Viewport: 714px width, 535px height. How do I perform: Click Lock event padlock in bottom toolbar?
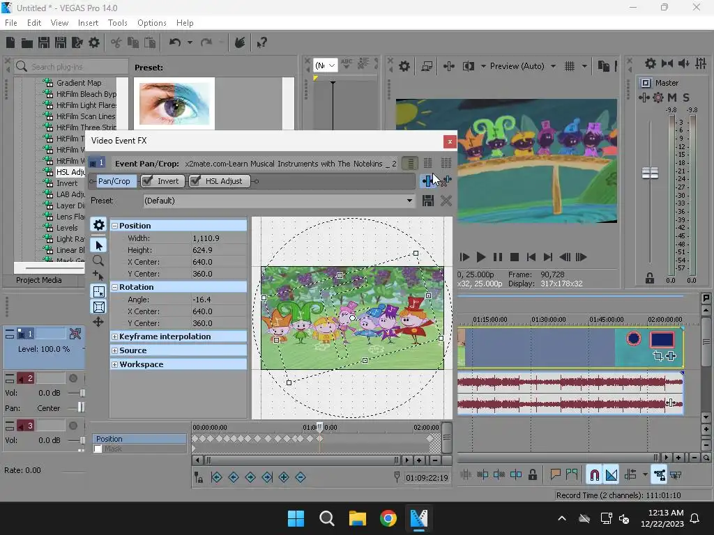pyautogui.click(x=532, y=475)
